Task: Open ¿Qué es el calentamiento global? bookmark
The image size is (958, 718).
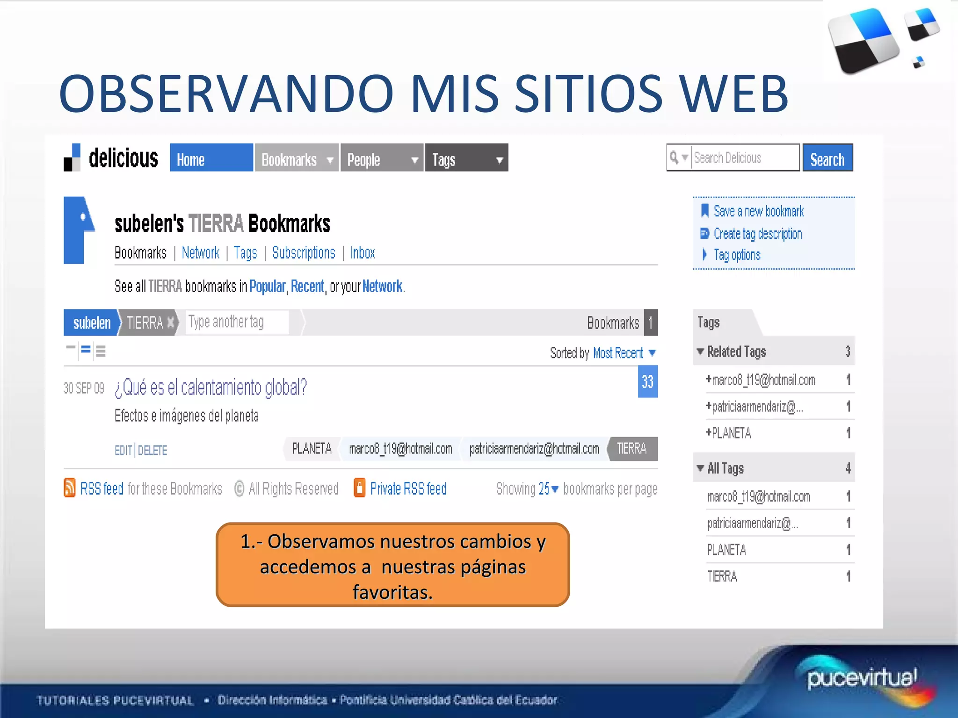Action: [211, 388]
